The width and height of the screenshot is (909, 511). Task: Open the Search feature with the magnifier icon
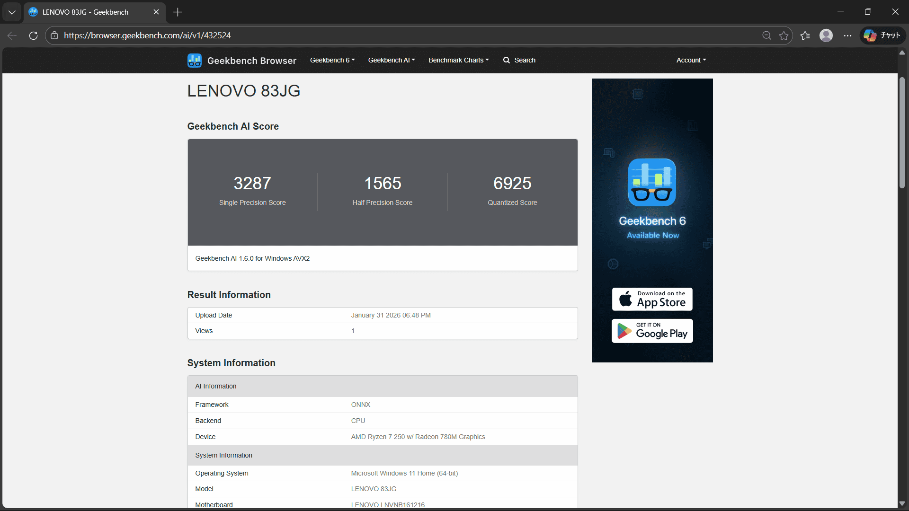519,60
